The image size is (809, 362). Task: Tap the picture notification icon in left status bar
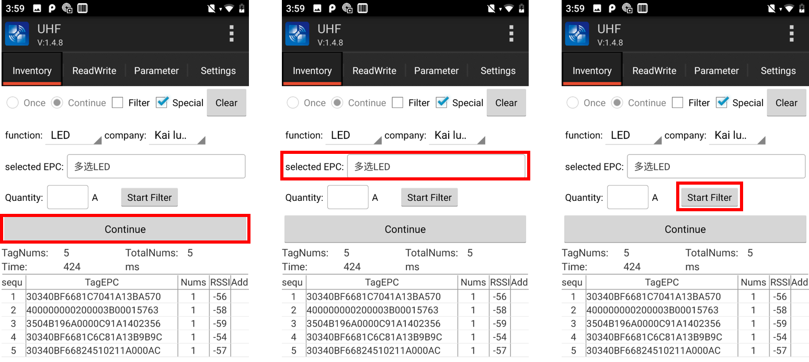click(x=37, y=8)
